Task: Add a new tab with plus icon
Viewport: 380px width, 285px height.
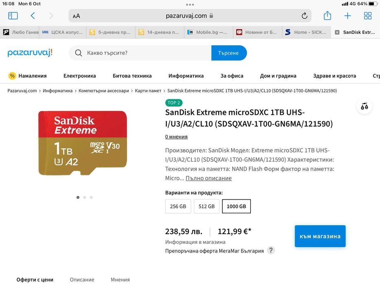Action: [x=347, y=16]
